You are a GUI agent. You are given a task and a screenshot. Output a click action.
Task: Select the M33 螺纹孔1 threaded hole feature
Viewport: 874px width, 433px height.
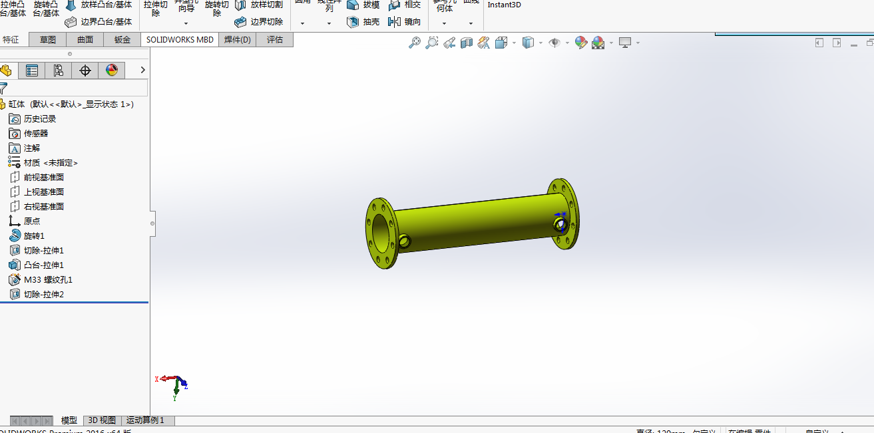coord(41,280)
